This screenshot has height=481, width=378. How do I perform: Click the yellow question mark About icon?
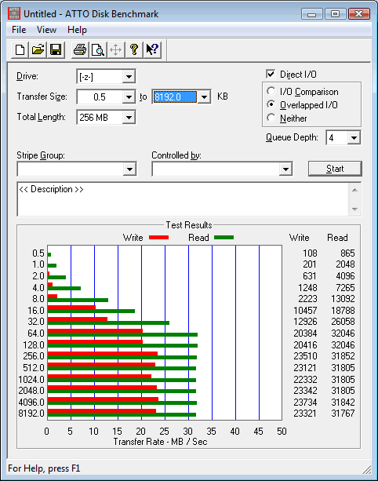tap(134, 49)
